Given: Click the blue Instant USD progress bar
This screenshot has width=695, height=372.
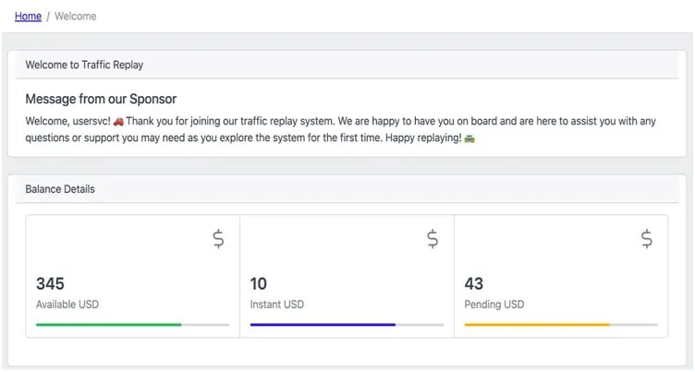Looking at the screenshot, I should [x=323, y=325].
